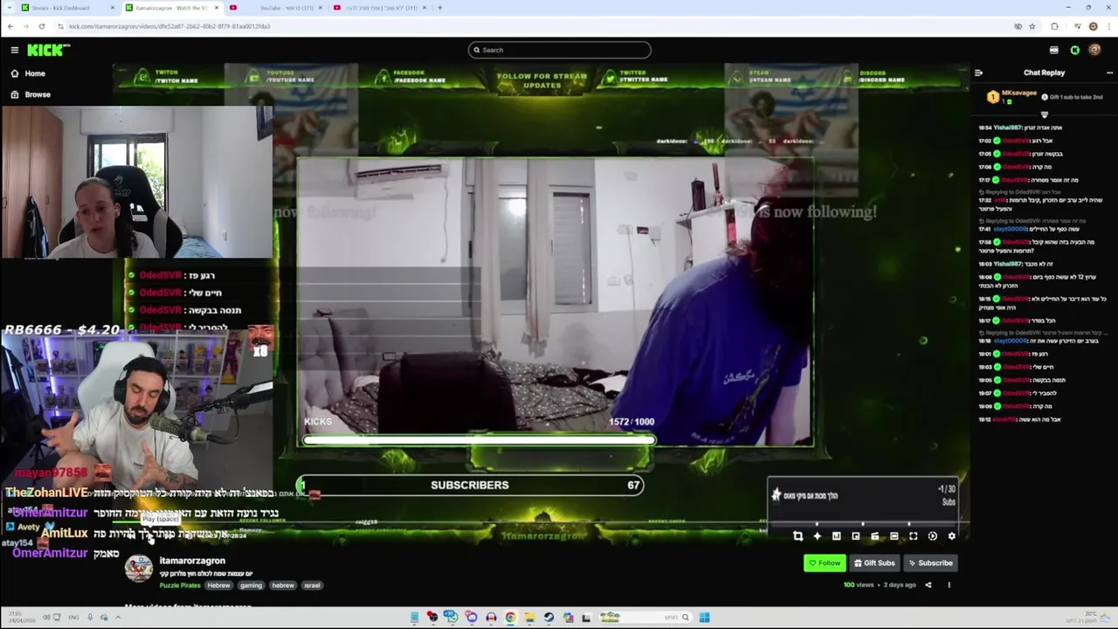Open the Chrome profile avatar
1118x629 pixels.
[1094, 26]
